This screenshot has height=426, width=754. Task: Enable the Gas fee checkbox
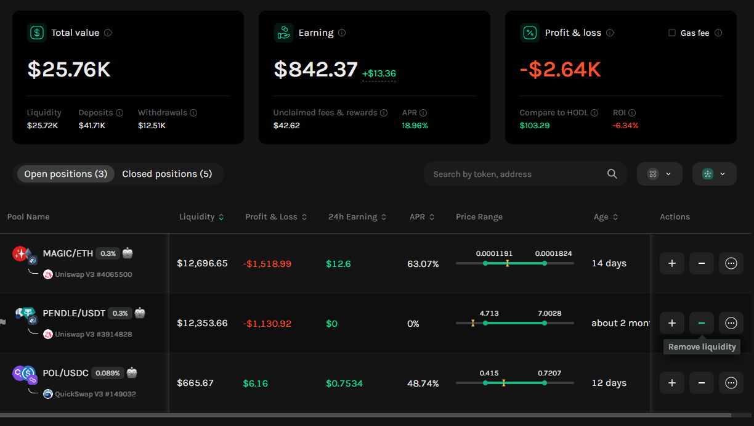[x=672, y=33]
